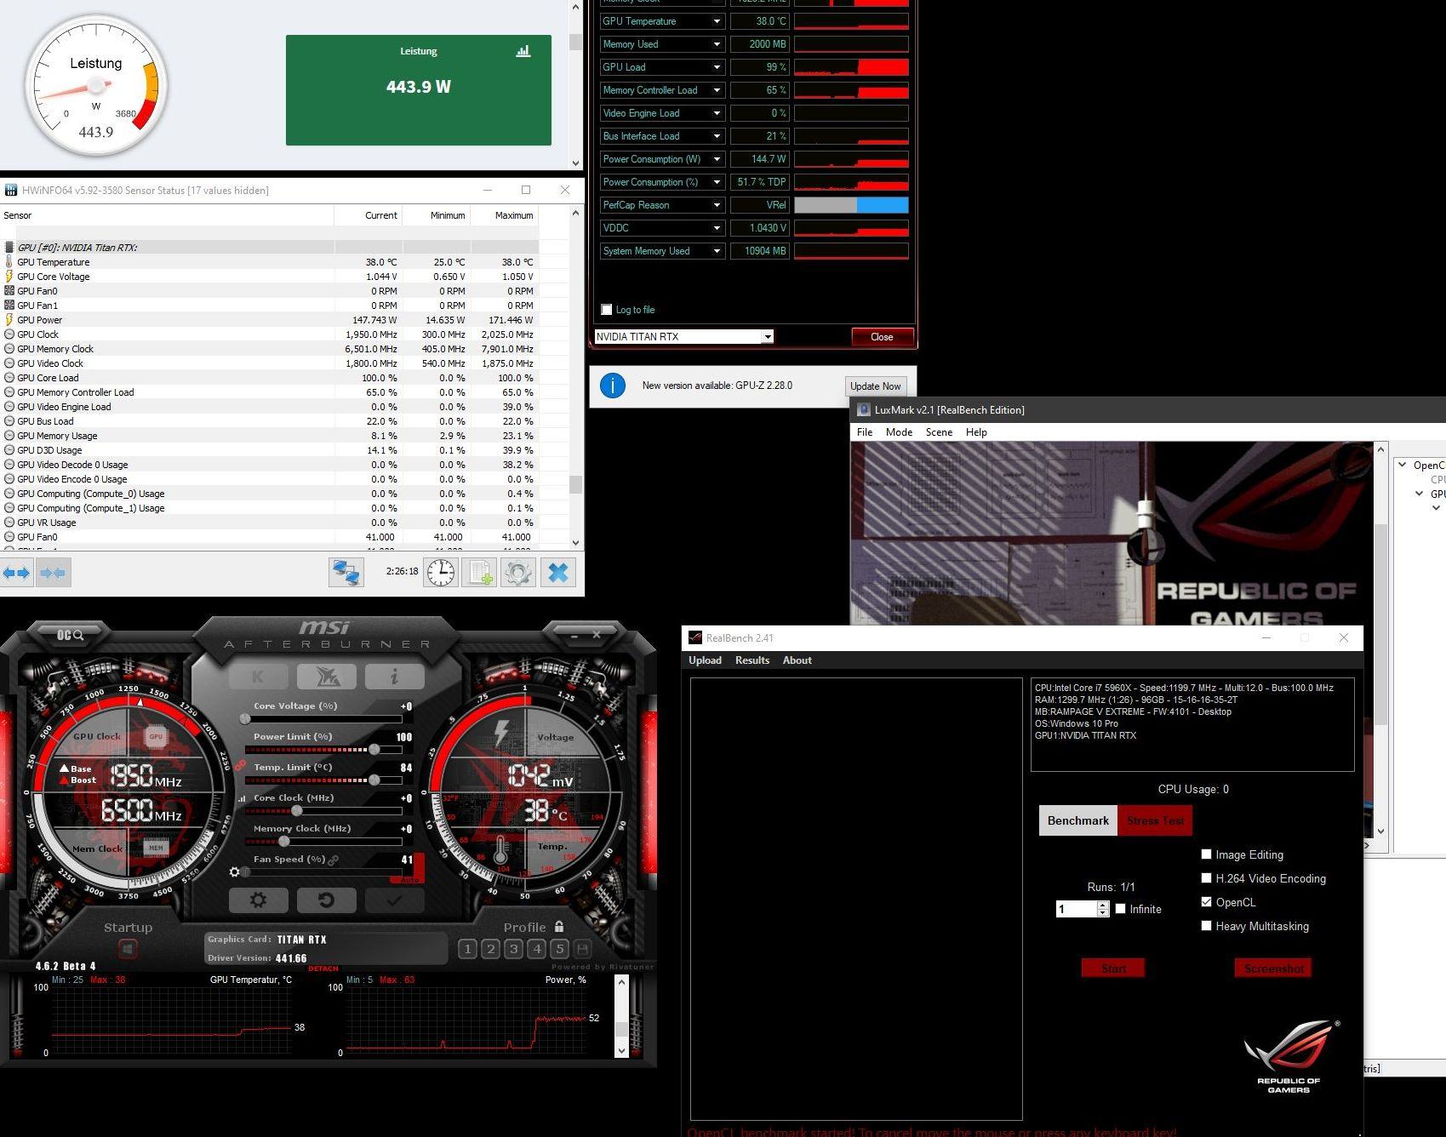1446x1137 pixels.
Task: Click the Start button in RealBench
Action: coord(1113,968)
